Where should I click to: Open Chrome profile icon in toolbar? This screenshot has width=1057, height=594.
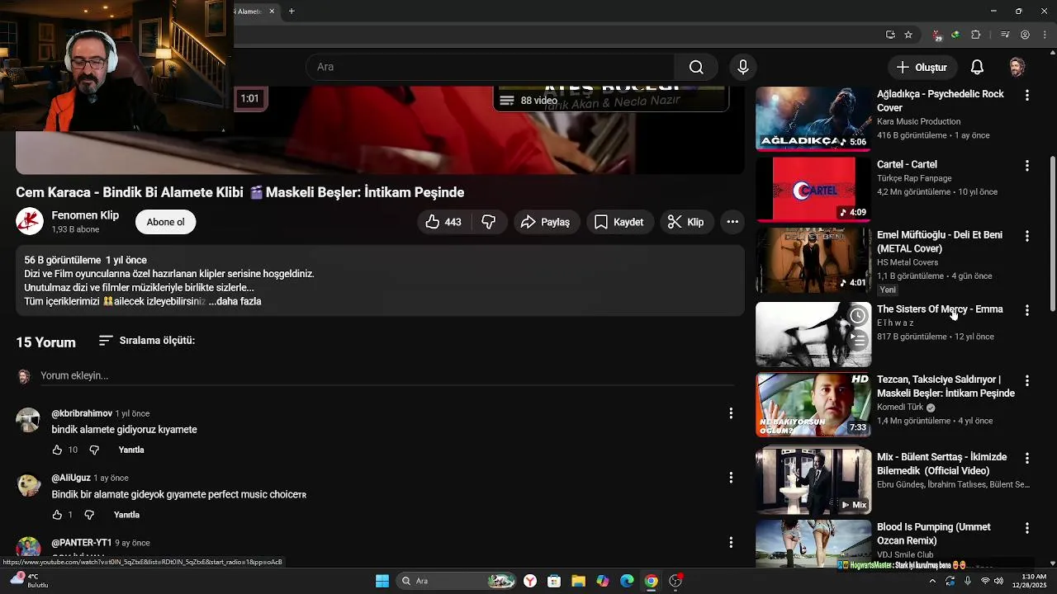(1025, 35)
